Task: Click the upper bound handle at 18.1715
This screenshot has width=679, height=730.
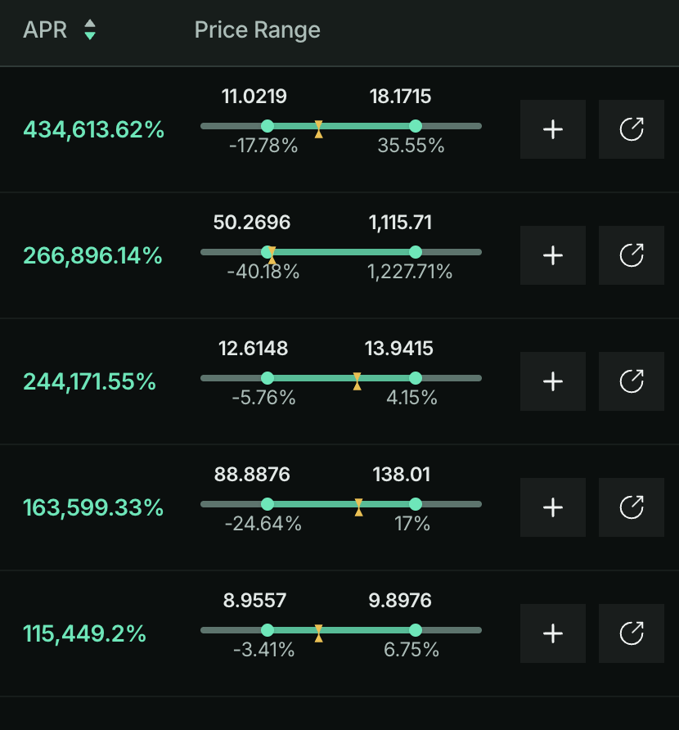Action: (x=416, y=126)
